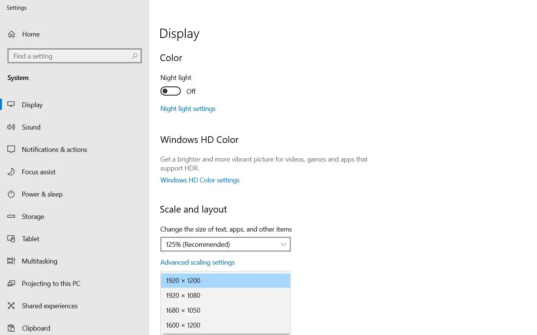Click the Home house icon
This screenshot has width=537, height=335.
click(12, 34)
